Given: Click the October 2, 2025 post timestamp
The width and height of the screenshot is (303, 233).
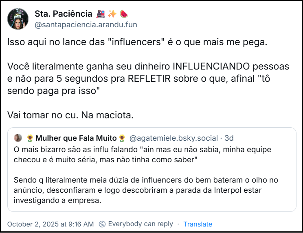Looking at the screenshot, I should coord(50,224).
